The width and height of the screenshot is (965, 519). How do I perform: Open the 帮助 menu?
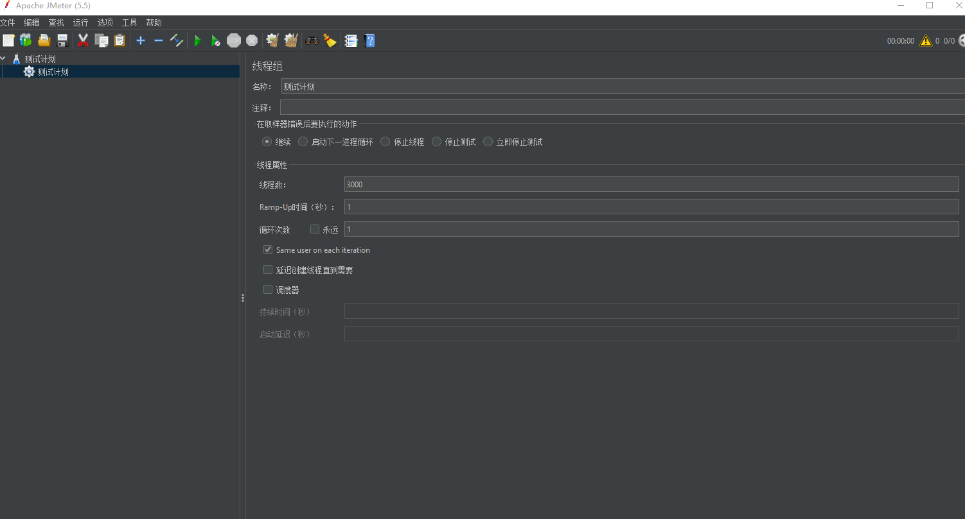click(154, 22)
